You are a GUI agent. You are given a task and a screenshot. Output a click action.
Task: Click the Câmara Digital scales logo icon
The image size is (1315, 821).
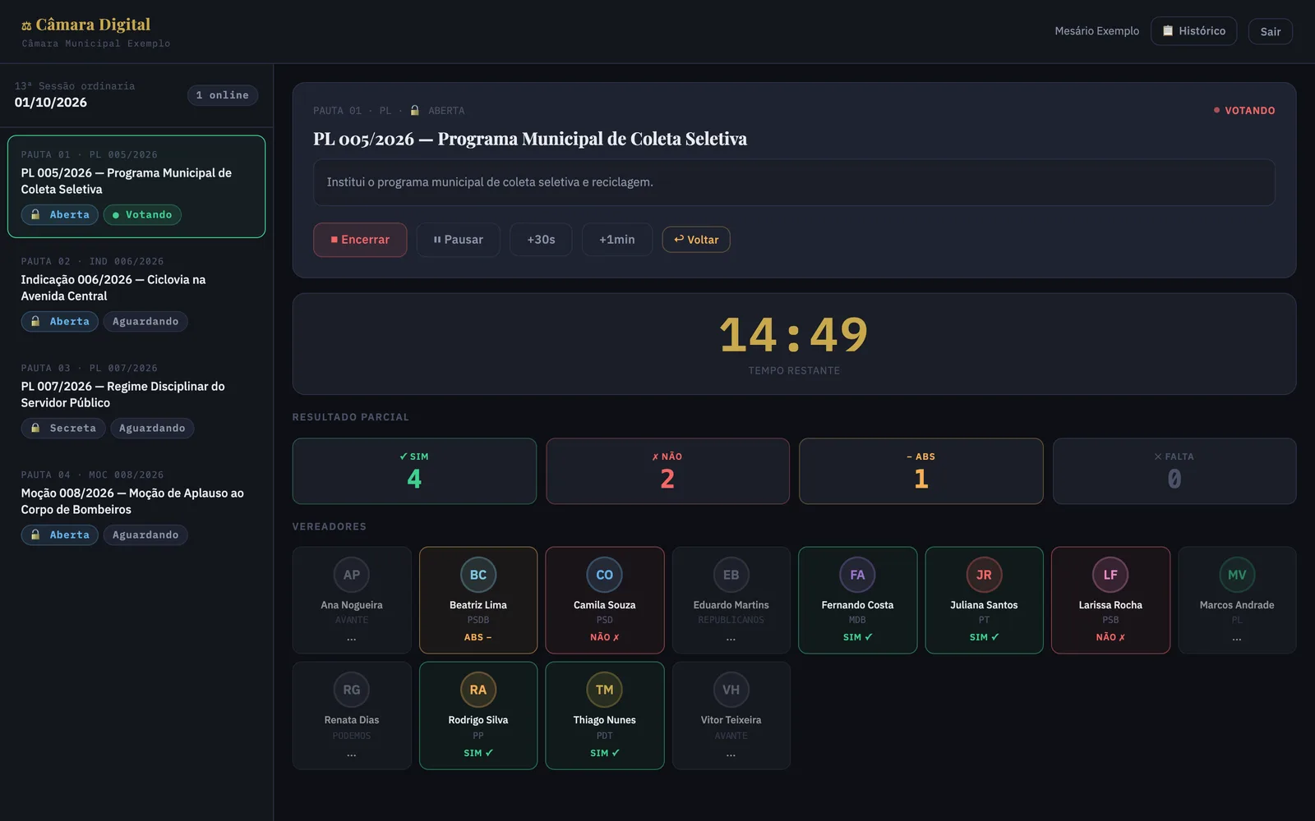pos(26,26)
